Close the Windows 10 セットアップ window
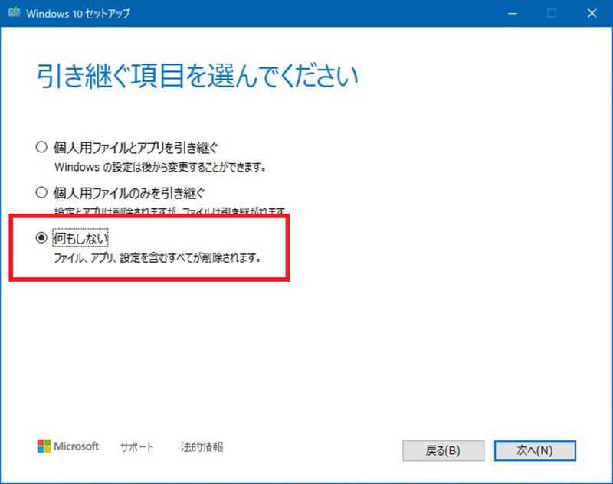 [592, 13]
